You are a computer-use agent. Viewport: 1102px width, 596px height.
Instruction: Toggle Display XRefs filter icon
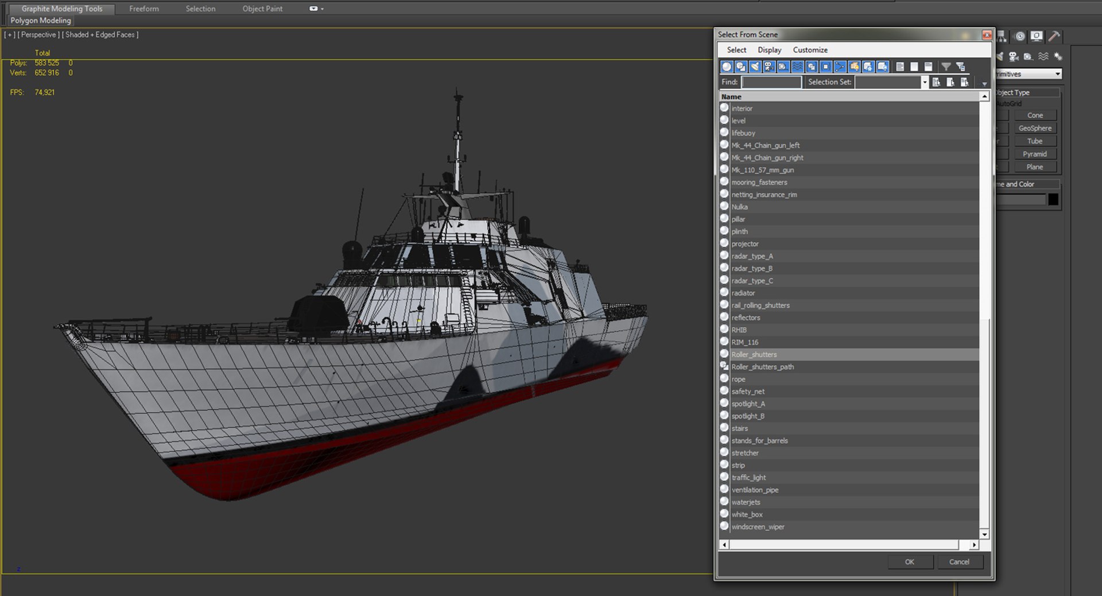click(x=826, y=67)
